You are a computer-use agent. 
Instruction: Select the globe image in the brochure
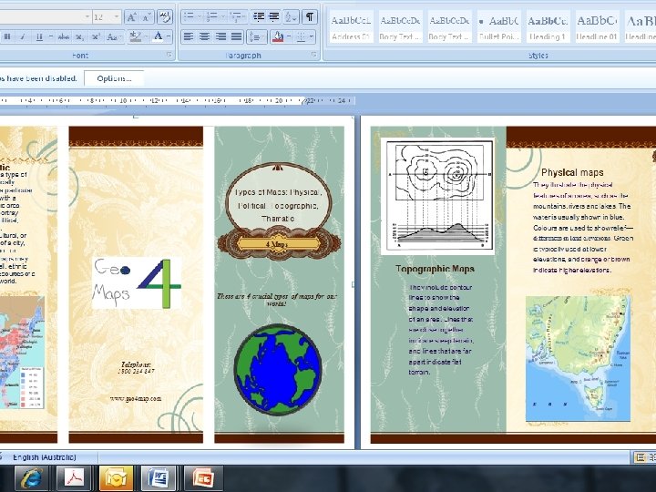tap(278, 368)
